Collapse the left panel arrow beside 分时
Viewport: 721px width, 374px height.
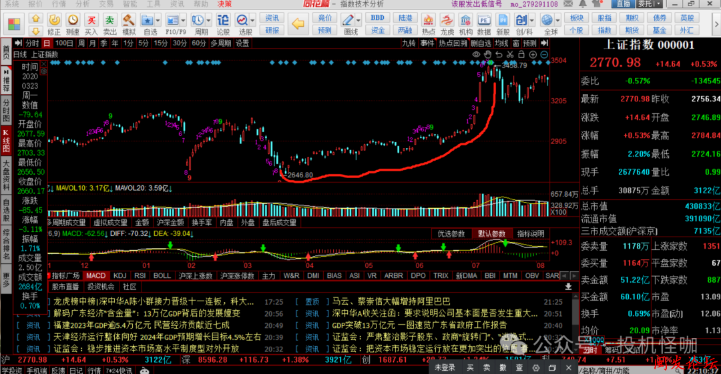pos(19,43)
